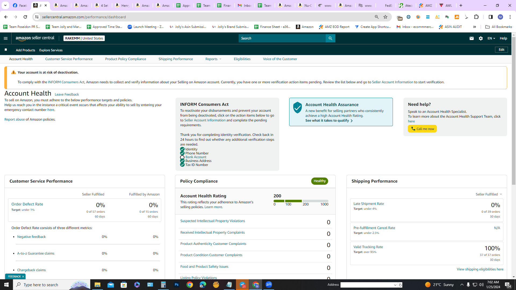
Task: Click the search magnifier button in Seller Central
Action: pos(330,38)
